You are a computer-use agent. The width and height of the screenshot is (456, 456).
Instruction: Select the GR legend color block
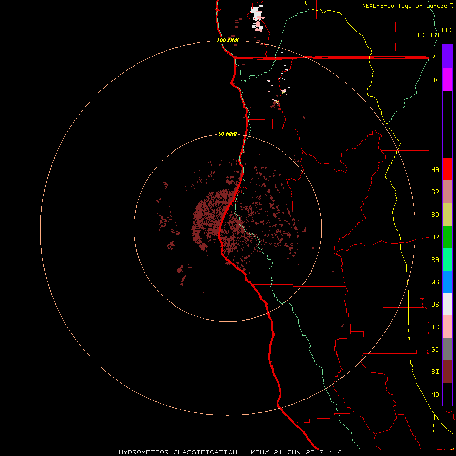447,192
